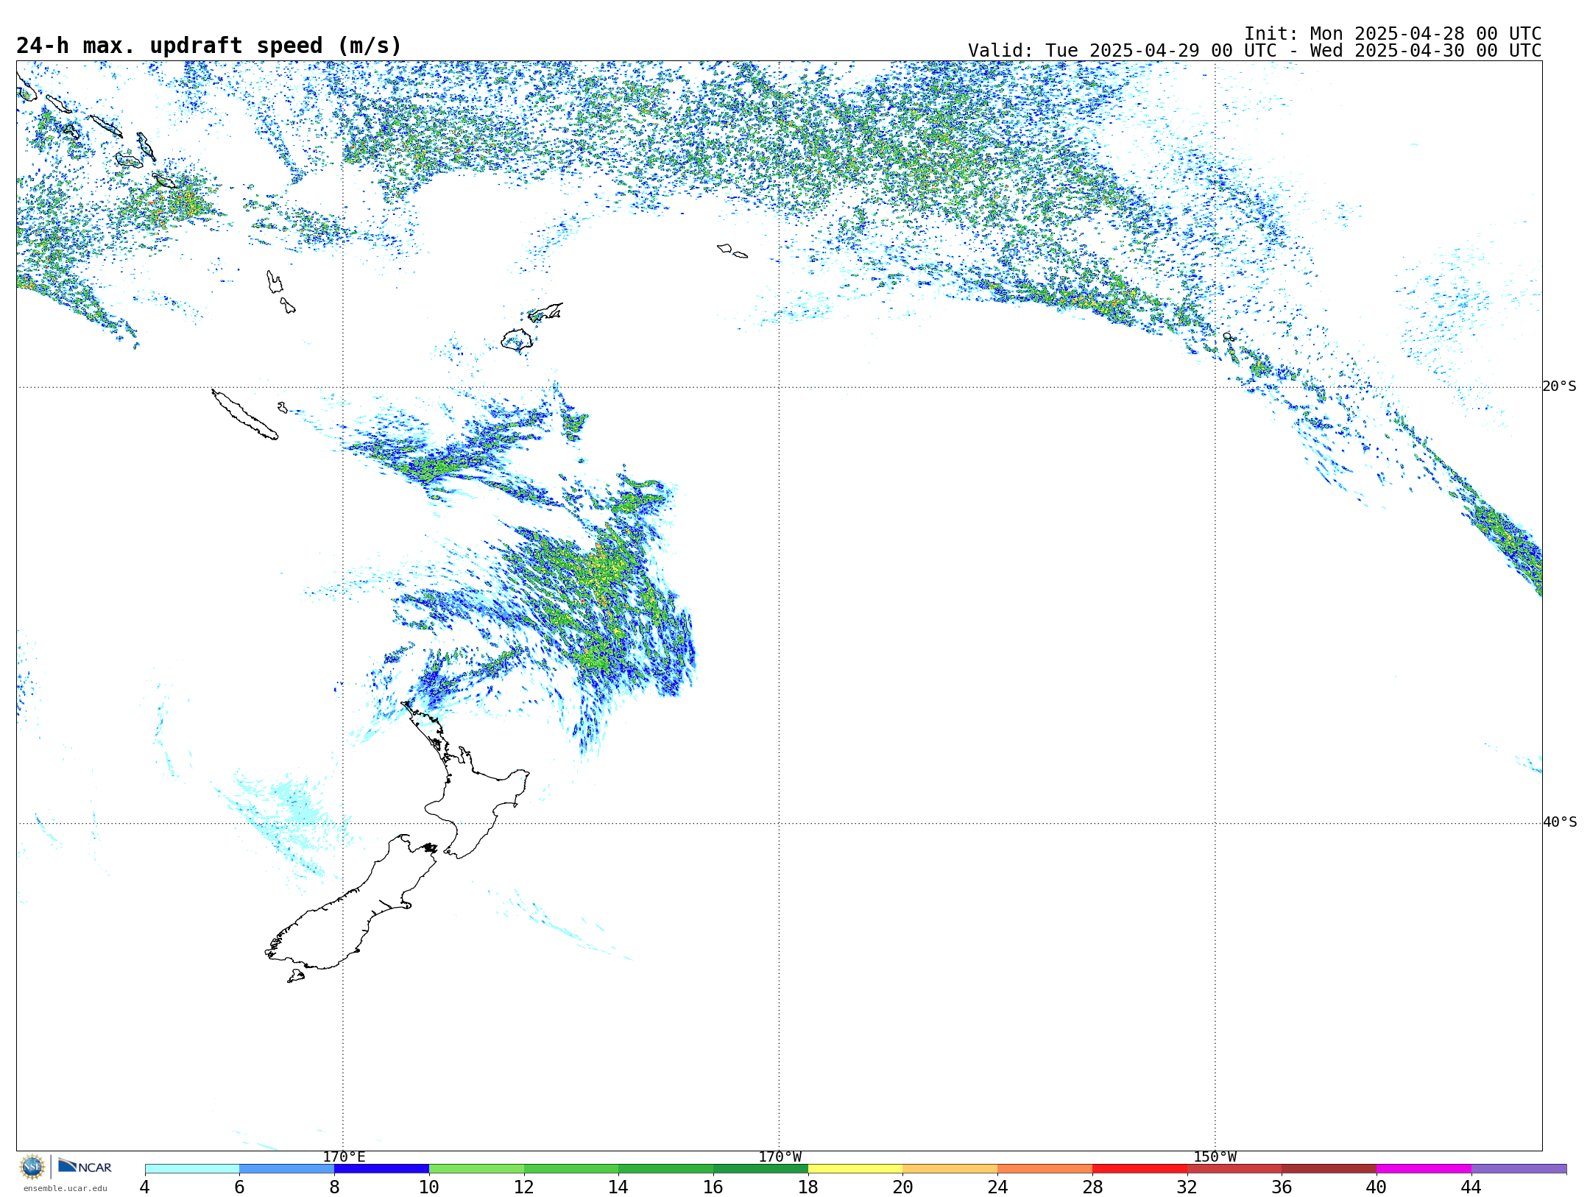Click the 'Init: Mon 2025-04-28 00 UTC' text
1590x1197 pixels.
[1393, 34]
